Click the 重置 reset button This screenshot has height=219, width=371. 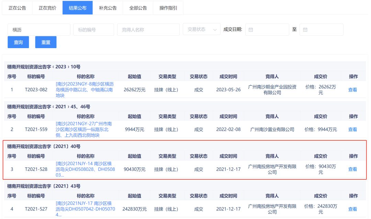45,42
